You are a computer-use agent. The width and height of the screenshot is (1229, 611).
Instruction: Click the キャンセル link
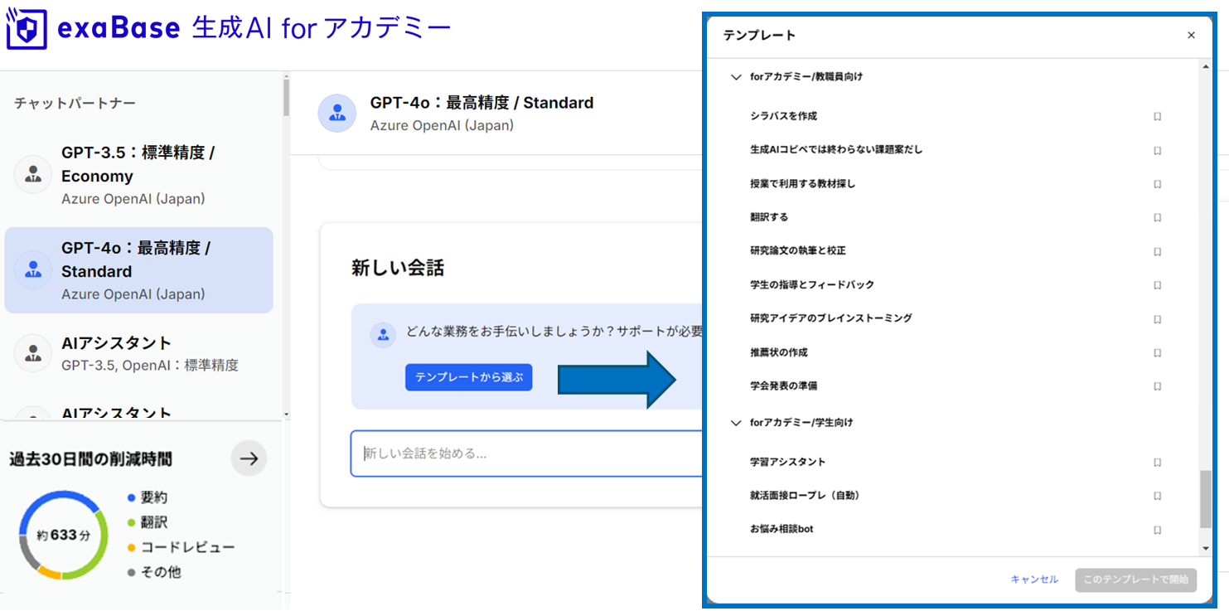[x=1033, y=580]
